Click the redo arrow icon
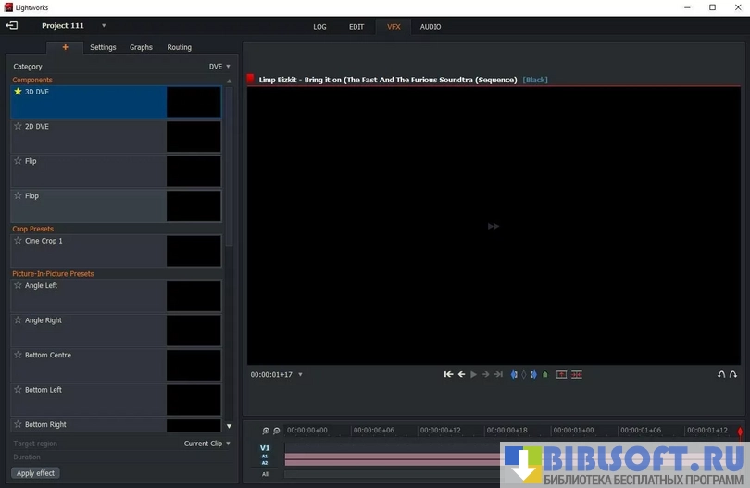 (733, 374)
